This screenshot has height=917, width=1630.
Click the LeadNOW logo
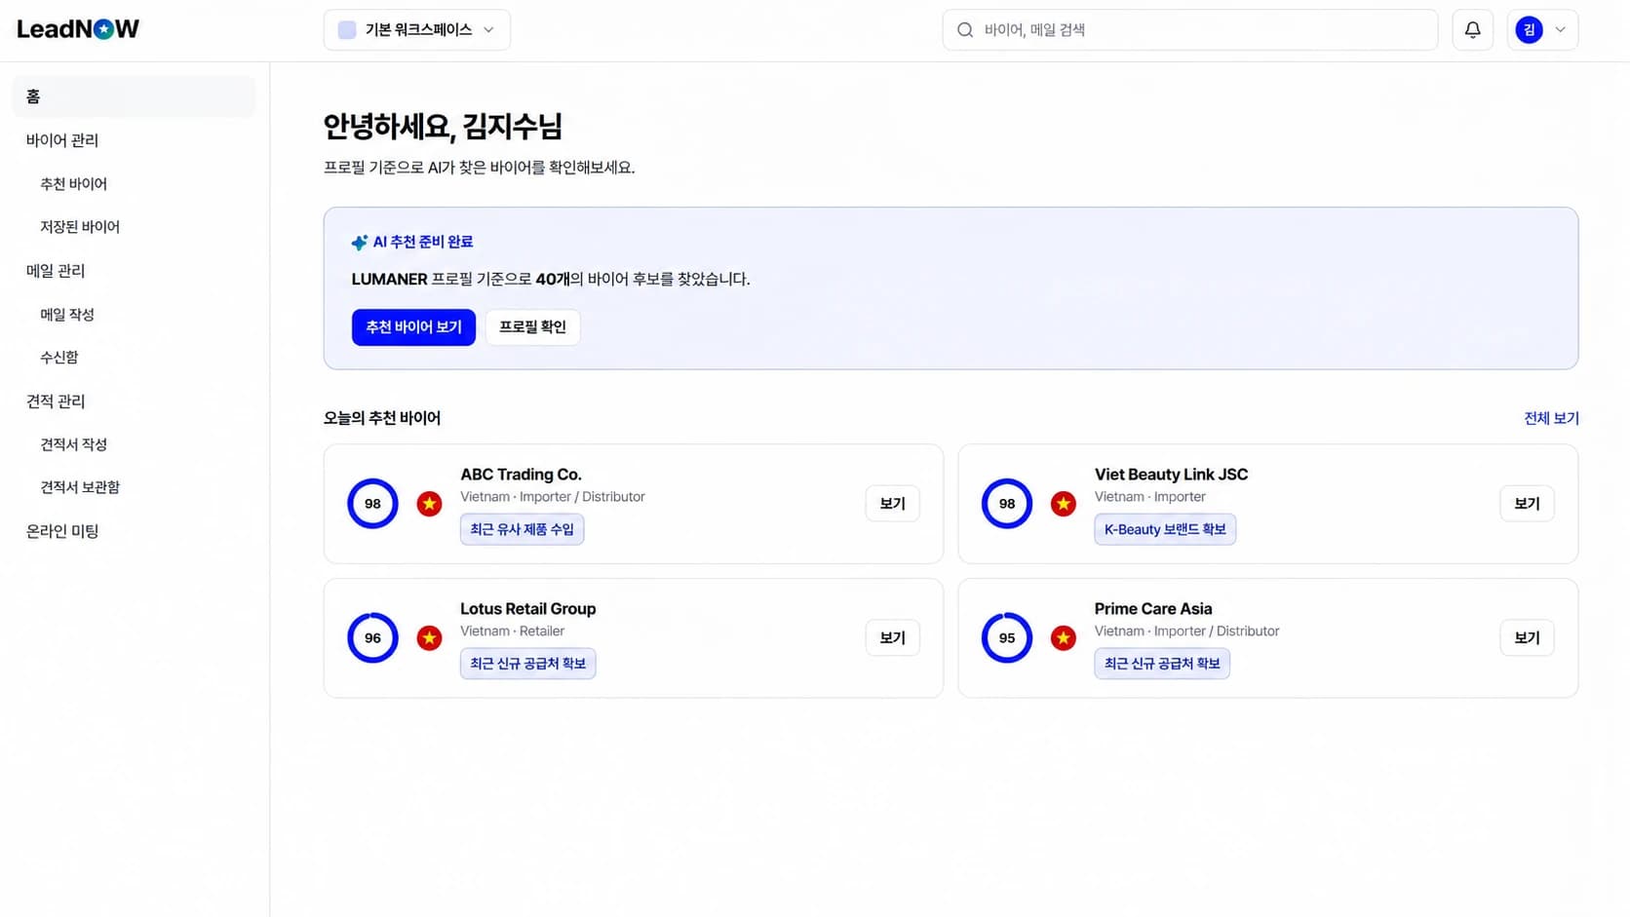[78, 29]
